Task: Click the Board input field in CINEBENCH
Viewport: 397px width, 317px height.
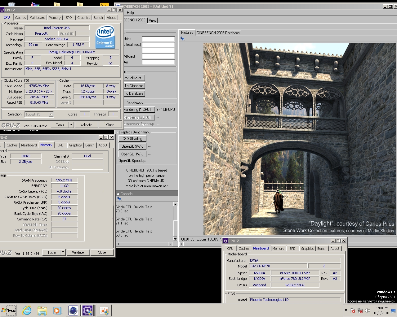Action: tap(158, 57)
